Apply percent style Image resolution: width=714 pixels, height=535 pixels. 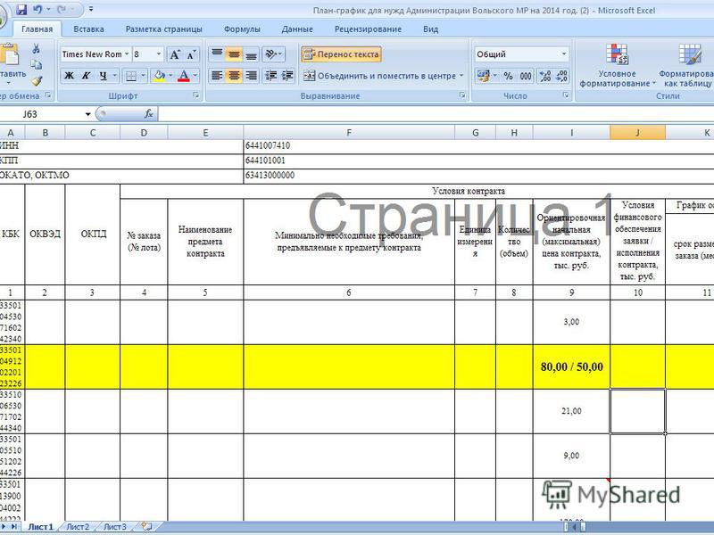[x=508, y=76]
